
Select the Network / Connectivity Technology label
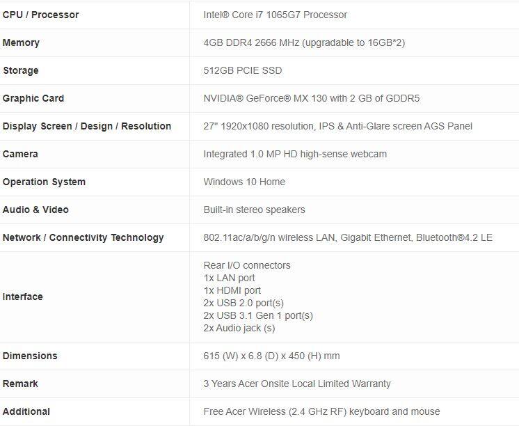pos(83,237)
